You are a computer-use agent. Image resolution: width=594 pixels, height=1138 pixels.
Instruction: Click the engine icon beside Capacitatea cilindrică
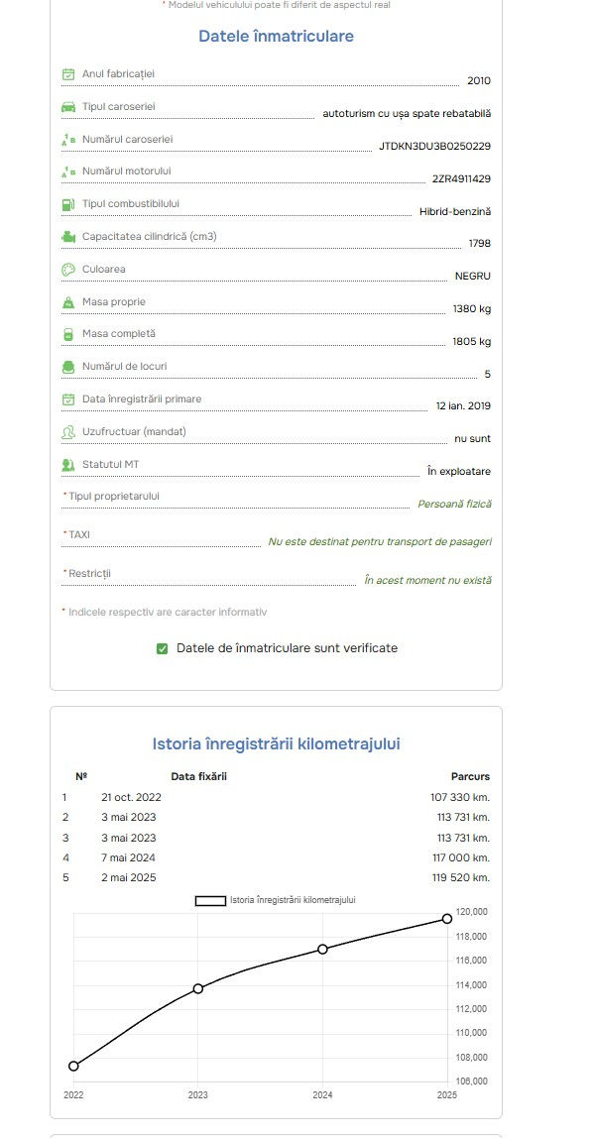(x=68, y=237)
